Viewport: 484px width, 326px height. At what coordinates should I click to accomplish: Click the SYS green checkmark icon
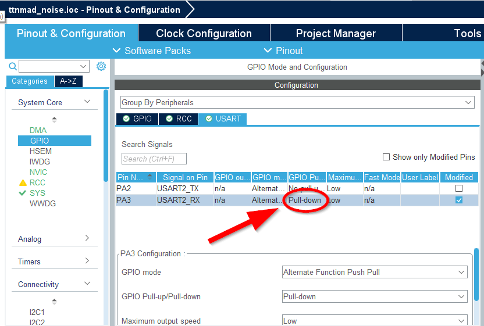coord(23,193)
